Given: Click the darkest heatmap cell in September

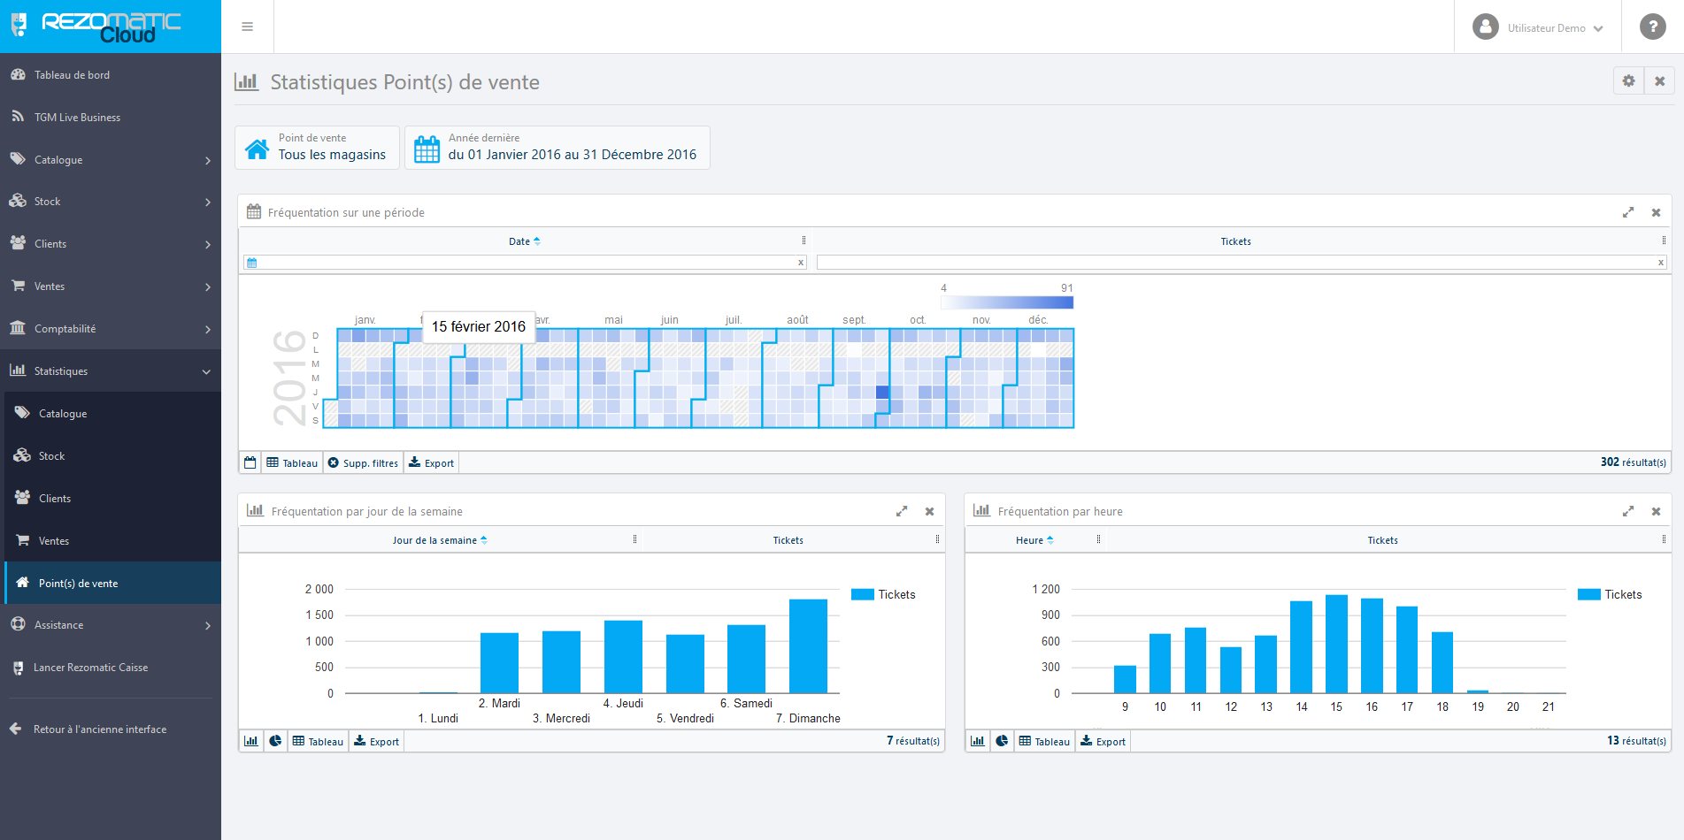Looking at the screenshot, I should (882, 392).
